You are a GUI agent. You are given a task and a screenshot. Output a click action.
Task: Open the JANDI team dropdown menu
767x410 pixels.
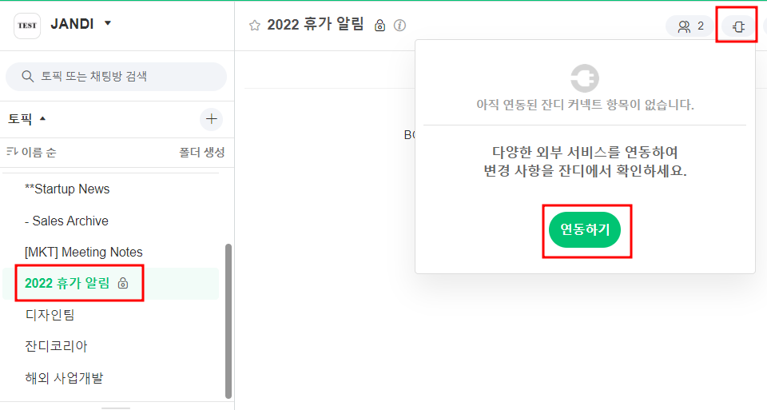coord(108,23)
